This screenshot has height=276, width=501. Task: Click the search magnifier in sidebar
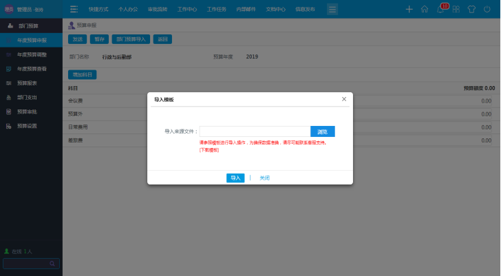pyautogui.click(x=52, y=264)
